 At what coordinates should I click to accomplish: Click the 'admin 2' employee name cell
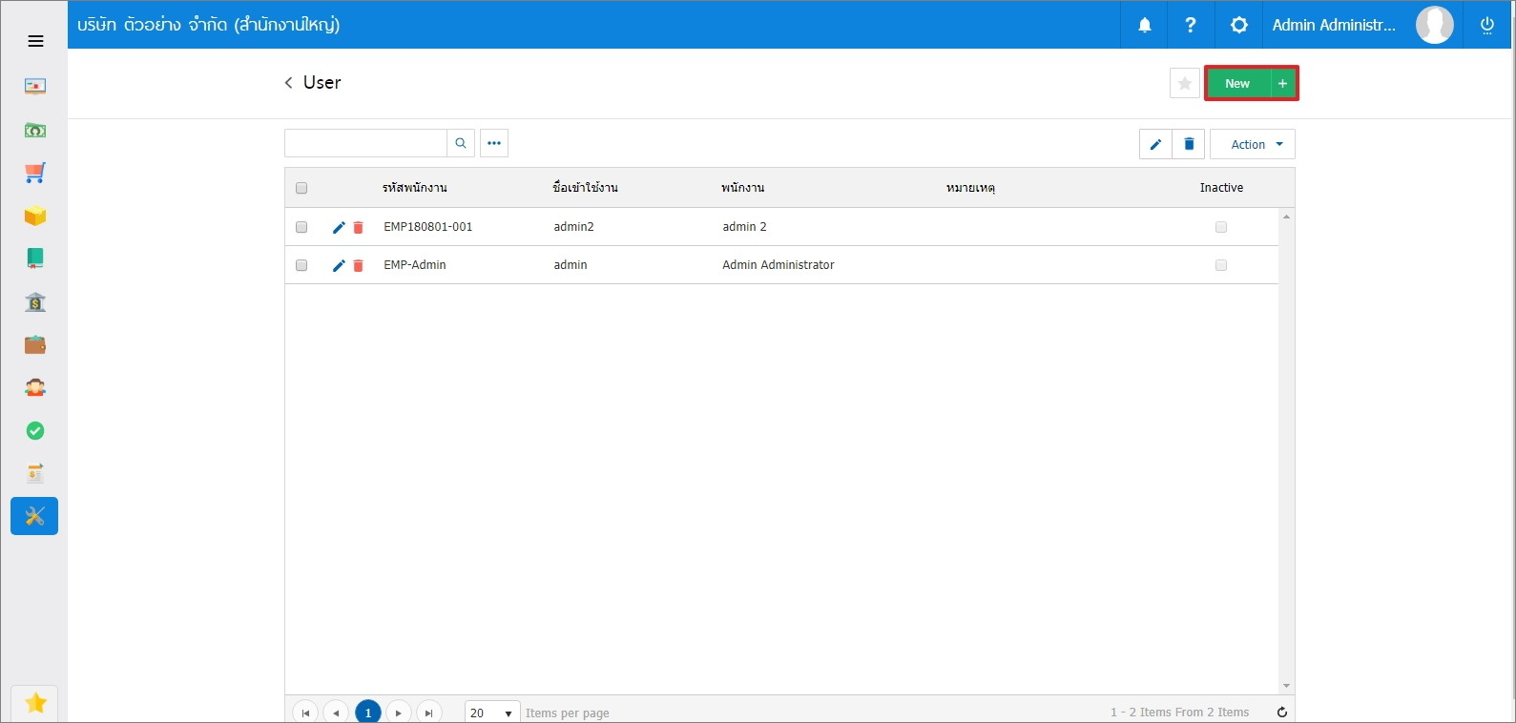point(744,227)
